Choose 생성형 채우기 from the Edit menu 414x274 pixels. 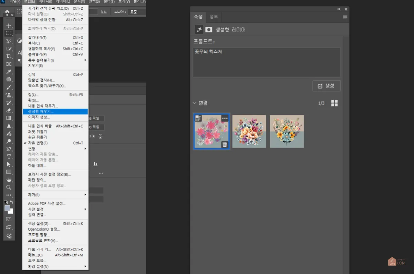55,111
